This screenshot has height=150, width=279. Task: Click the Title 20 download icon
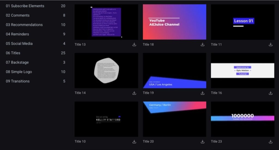click(202, 142)
